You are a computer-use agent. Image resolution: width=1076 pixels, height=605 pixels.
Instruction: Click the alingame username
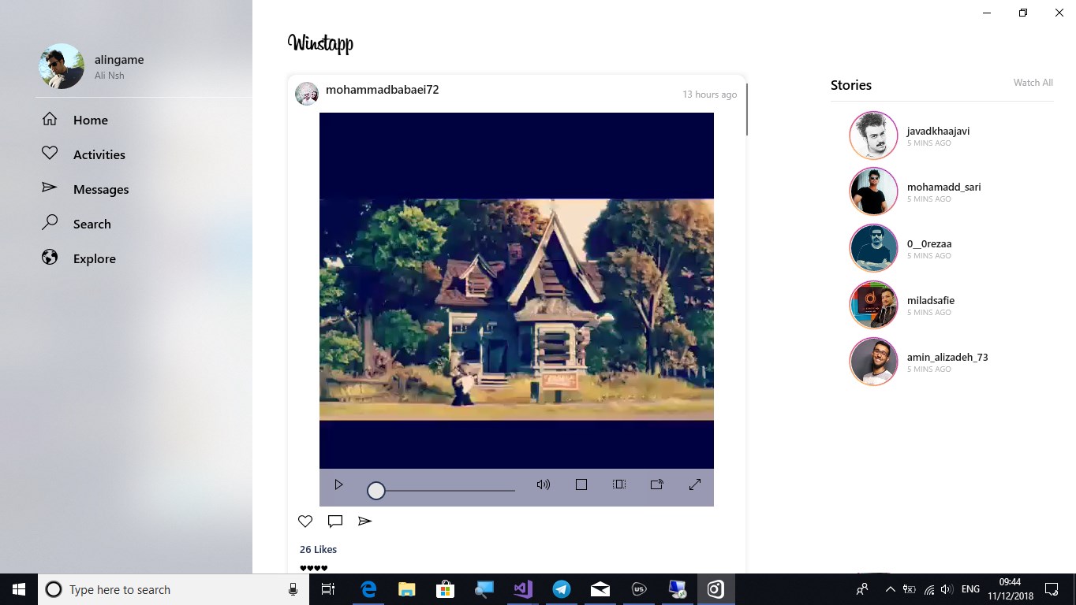119,60
